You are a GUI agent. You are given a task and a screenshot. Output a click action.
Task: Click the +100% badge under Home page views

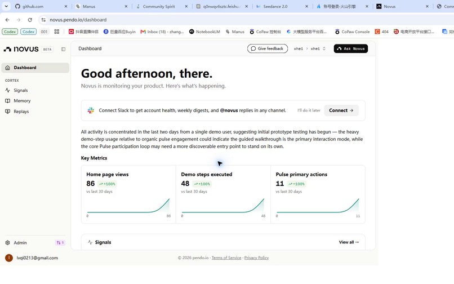pyautogui.click(x=107, y=184)
